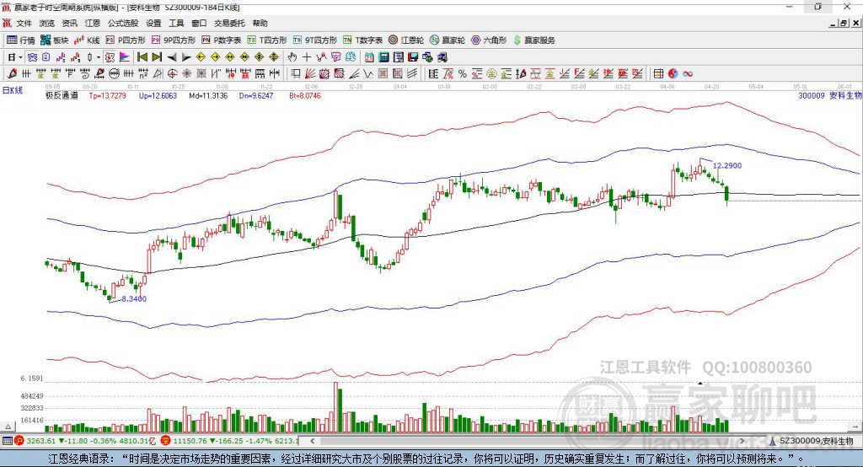Viewport: 863px width, 467px height.
Task: Click the save floppy disk icon
Action: click(413, 56)
